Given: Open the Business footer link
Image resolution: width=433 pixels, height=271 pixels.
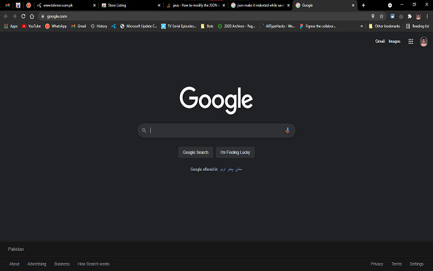Looking at the screenshot, I should click(62, 264).
